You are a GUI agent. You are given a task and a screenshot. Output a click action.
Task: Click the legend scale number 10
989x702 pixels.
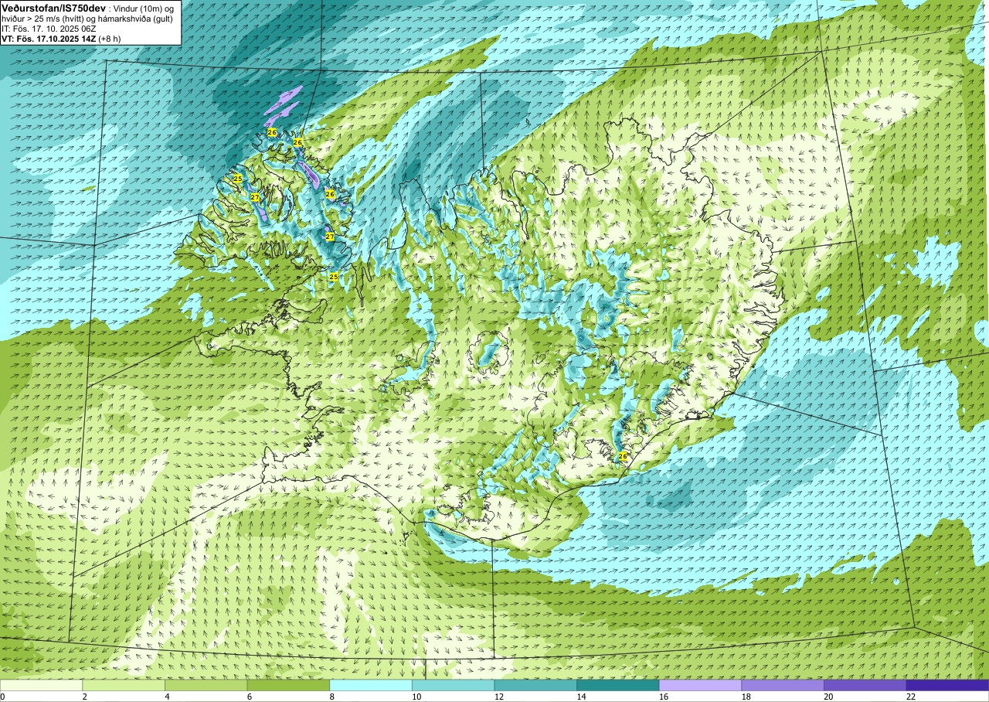pos(416,697)
